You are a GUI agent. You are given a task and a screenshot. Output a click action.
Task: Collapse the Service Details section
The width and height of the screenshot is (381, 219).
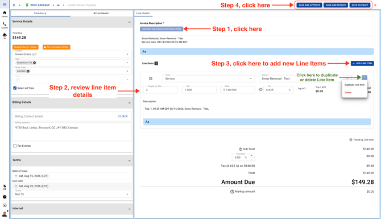(130, 22)
